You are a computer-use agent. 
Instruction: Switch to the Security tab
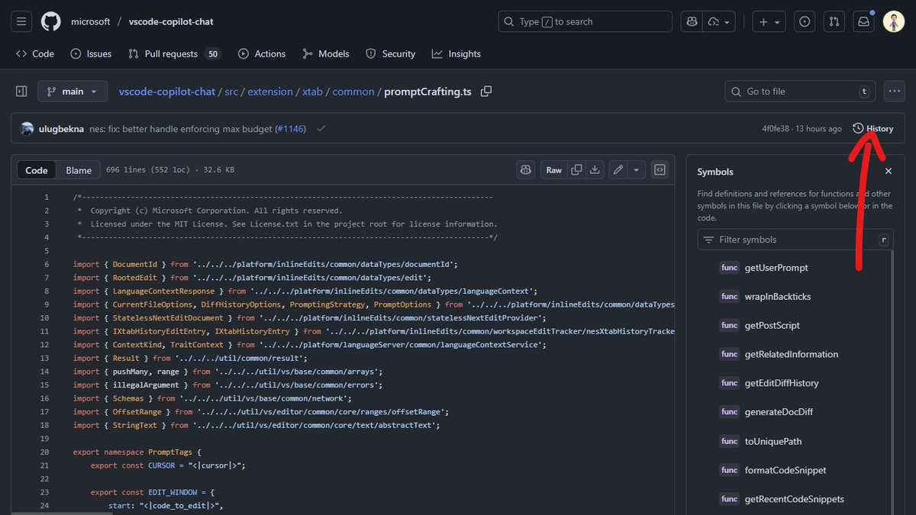[391, 53]
